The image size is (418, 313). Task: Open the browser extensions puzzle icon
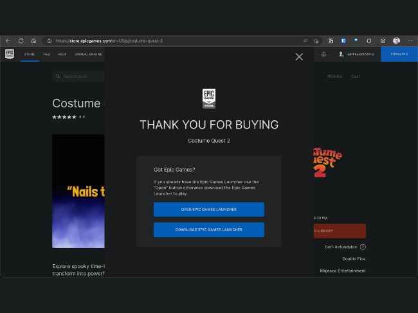369,40
